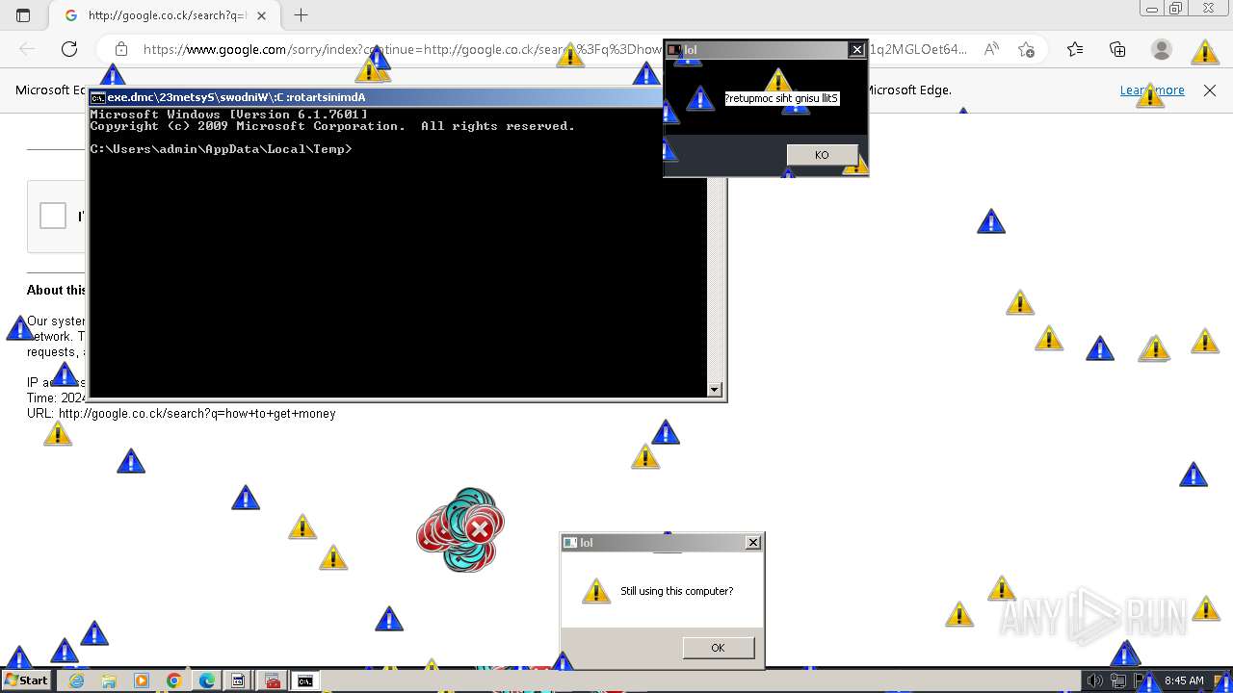Image resolution: width=1233 pixels, height=693 pixels.
Task: Launch Google Chrome from the taskbar
Action: tap(174, 680)
